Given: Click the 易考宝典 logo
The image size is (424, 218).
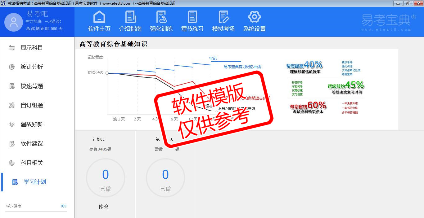Looking at the screenshot, I should pyautogui.click(x=388, y=22).
